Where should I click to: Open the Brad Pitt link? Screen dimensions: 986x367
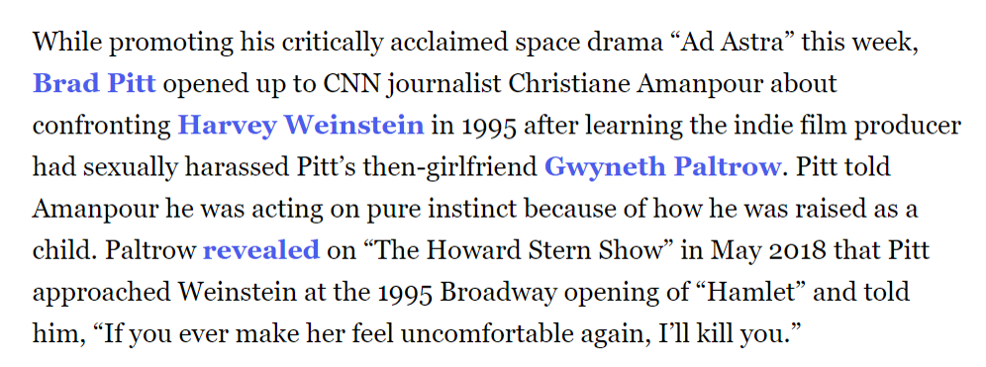94,83
